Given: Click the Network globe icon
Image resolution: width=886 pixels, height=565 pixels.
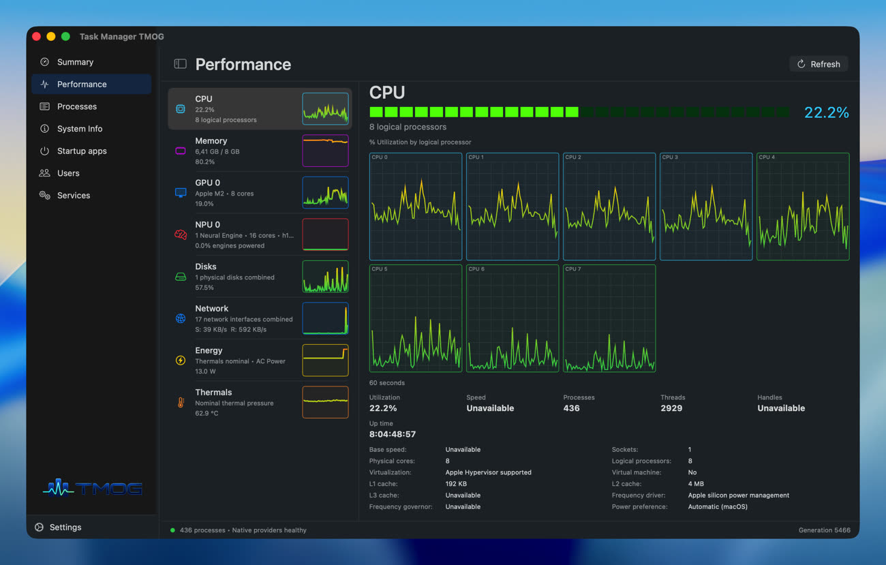Looking at the screenshot, I should pos(181,318).
